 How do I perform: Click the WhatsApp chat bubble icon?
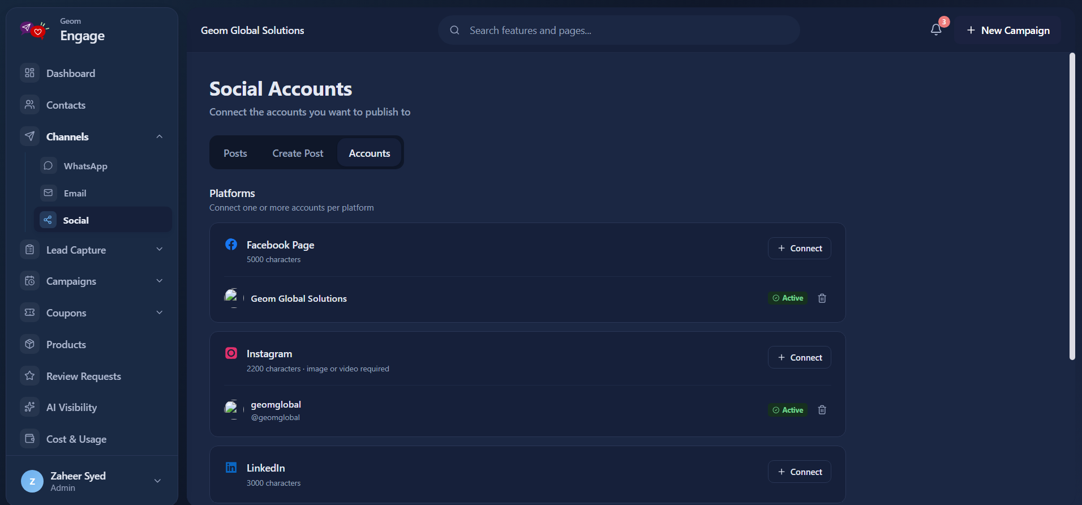(x=49, y=165)
